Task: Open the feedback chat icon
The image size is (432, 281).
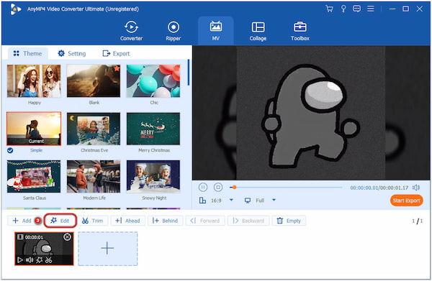Action: [x=356, y=9]
